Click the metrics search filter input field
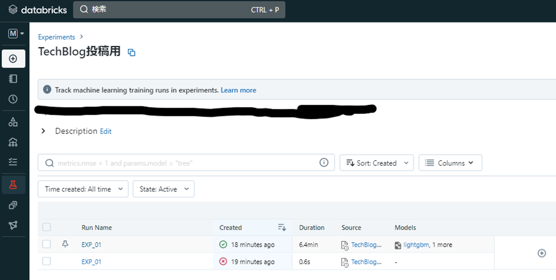Viewport: 556px width, 280px height. (x=182, y=163)
